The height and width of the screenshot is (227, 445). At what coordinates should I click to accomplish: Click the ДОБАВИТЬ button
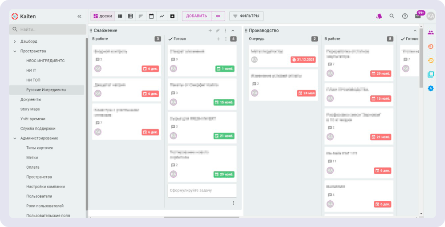(x=196, y=16)
